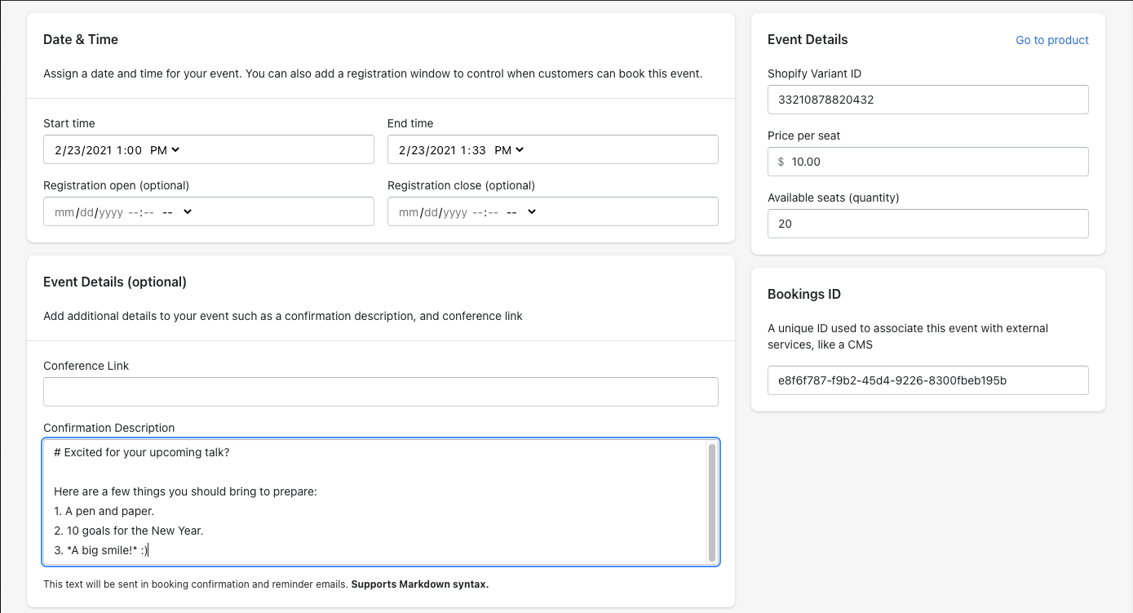The image size is (1133, 613).
Task: Click the Confirmation Description label
Action: 109,428
